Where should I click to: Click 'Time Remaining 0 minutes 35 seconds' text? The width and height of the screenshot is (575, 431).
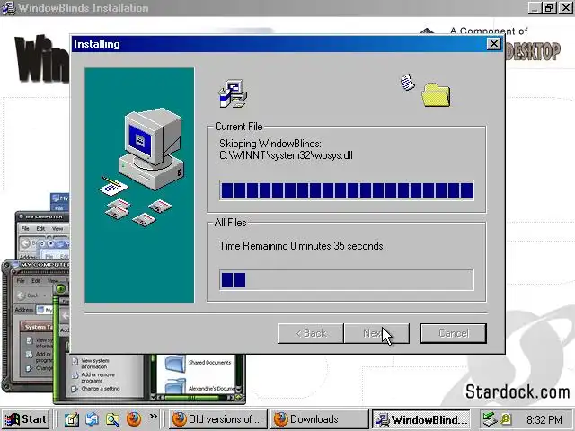click(x=301, y=246)
